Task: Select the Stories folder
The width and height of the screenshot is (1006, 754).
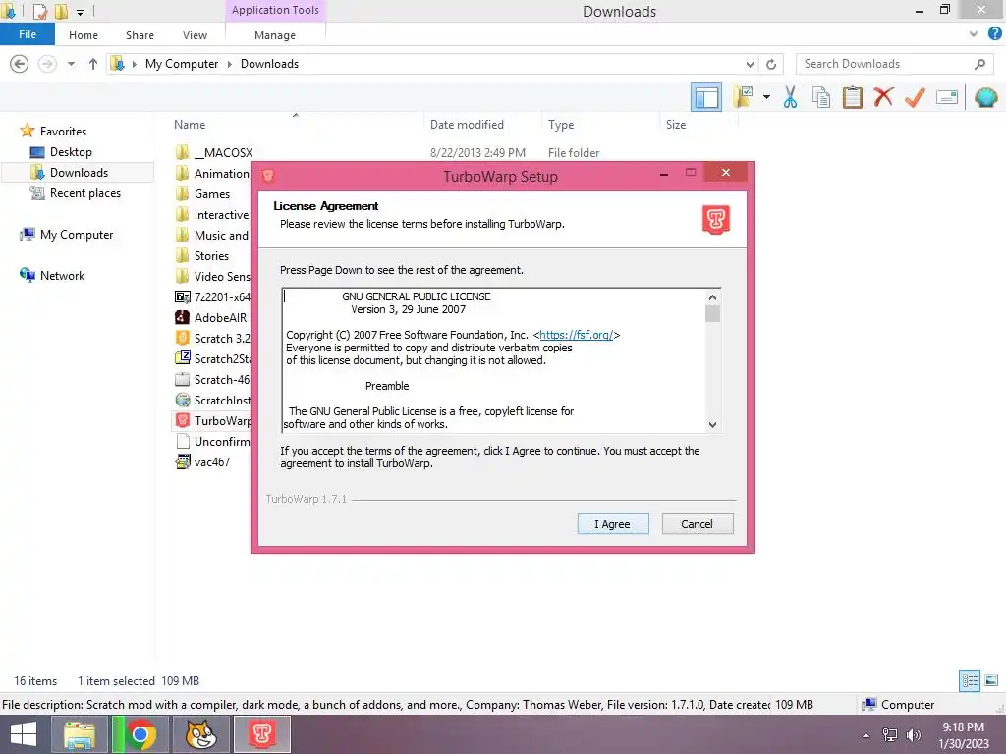Action: (211, 256)
